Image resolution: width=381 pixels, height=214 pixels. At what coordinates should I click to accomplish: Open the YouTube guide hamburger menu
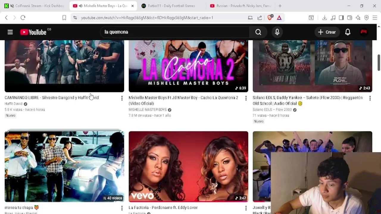pyautogui.click(x=10, y=32)
